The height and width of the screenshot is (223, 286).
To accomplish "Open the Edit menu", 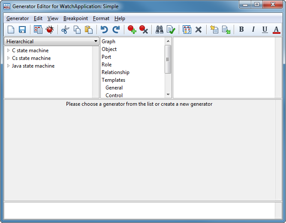I will 38,18.
